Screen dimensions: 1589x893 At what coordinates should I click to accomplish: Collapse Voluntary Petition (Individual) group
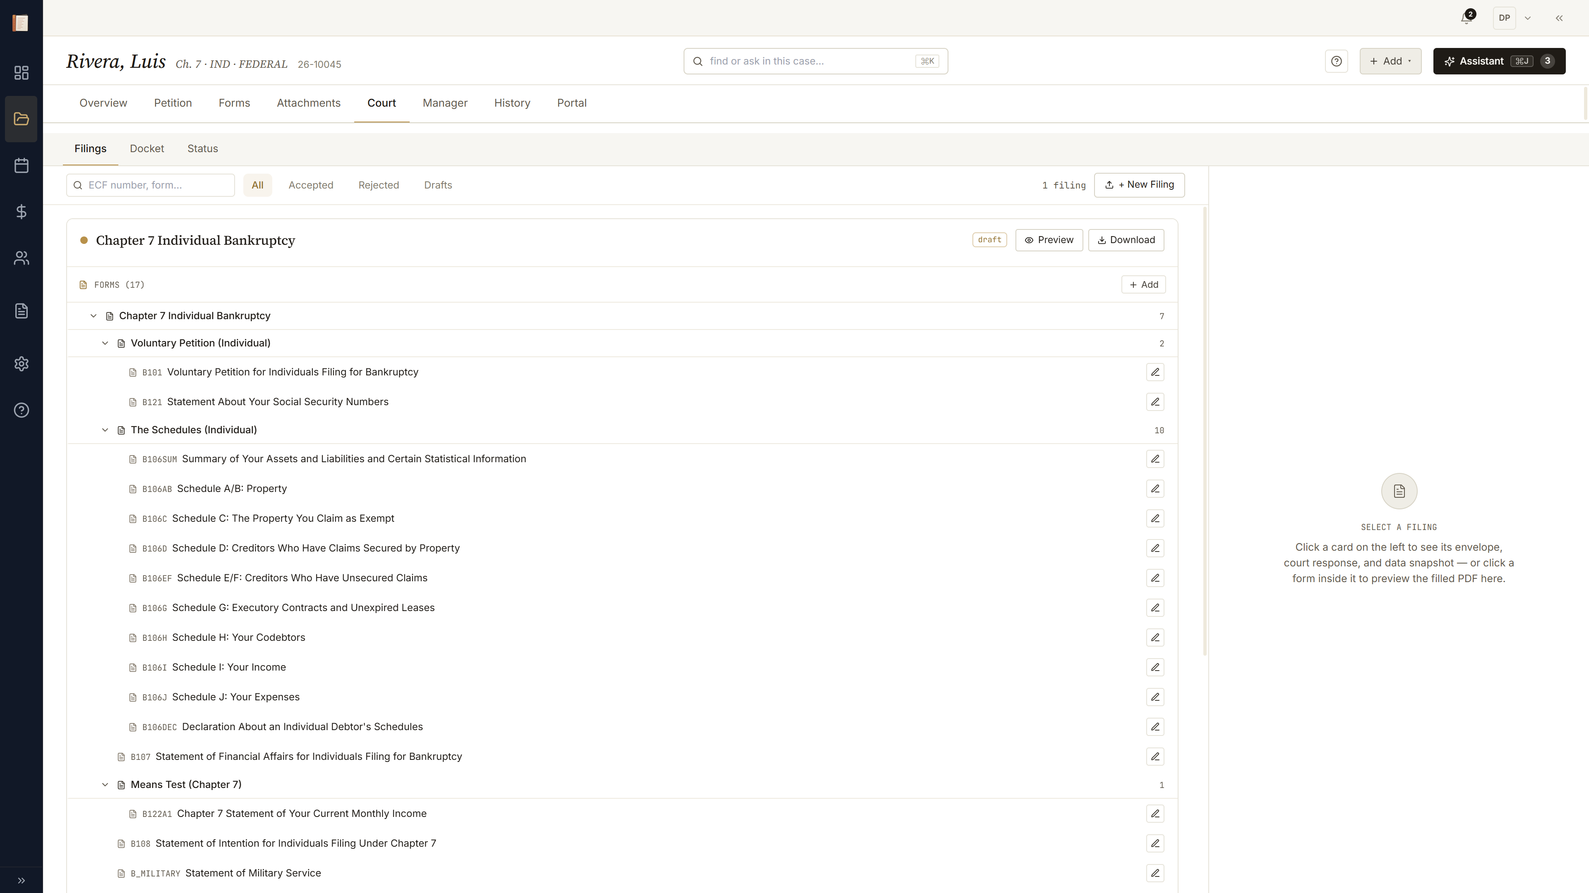coord(105,343)
